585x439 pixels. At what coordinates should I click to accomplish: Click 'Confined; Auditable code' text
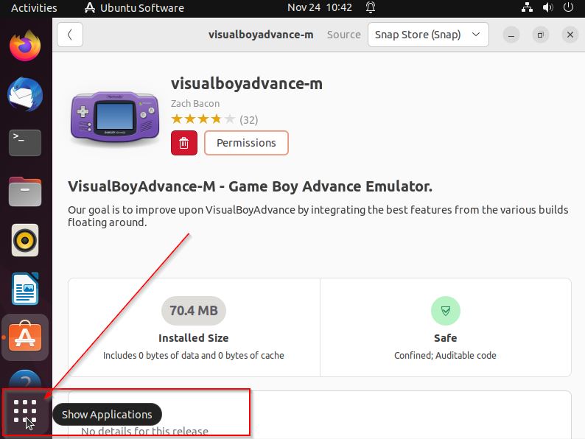point(445,356)
